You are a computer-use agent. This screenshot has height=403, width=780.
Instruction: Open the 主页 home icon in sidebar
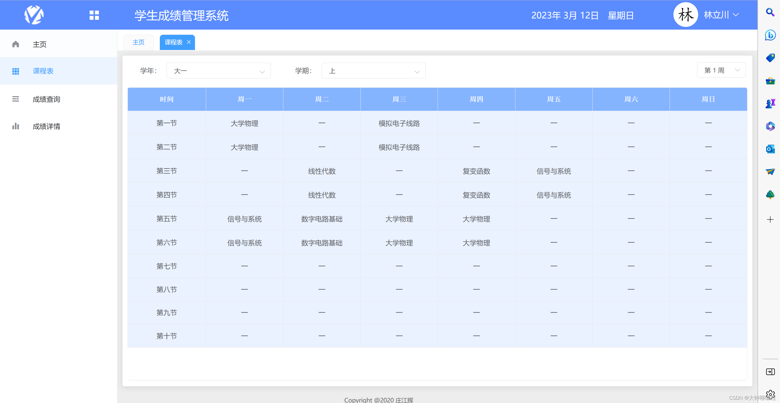15,44
